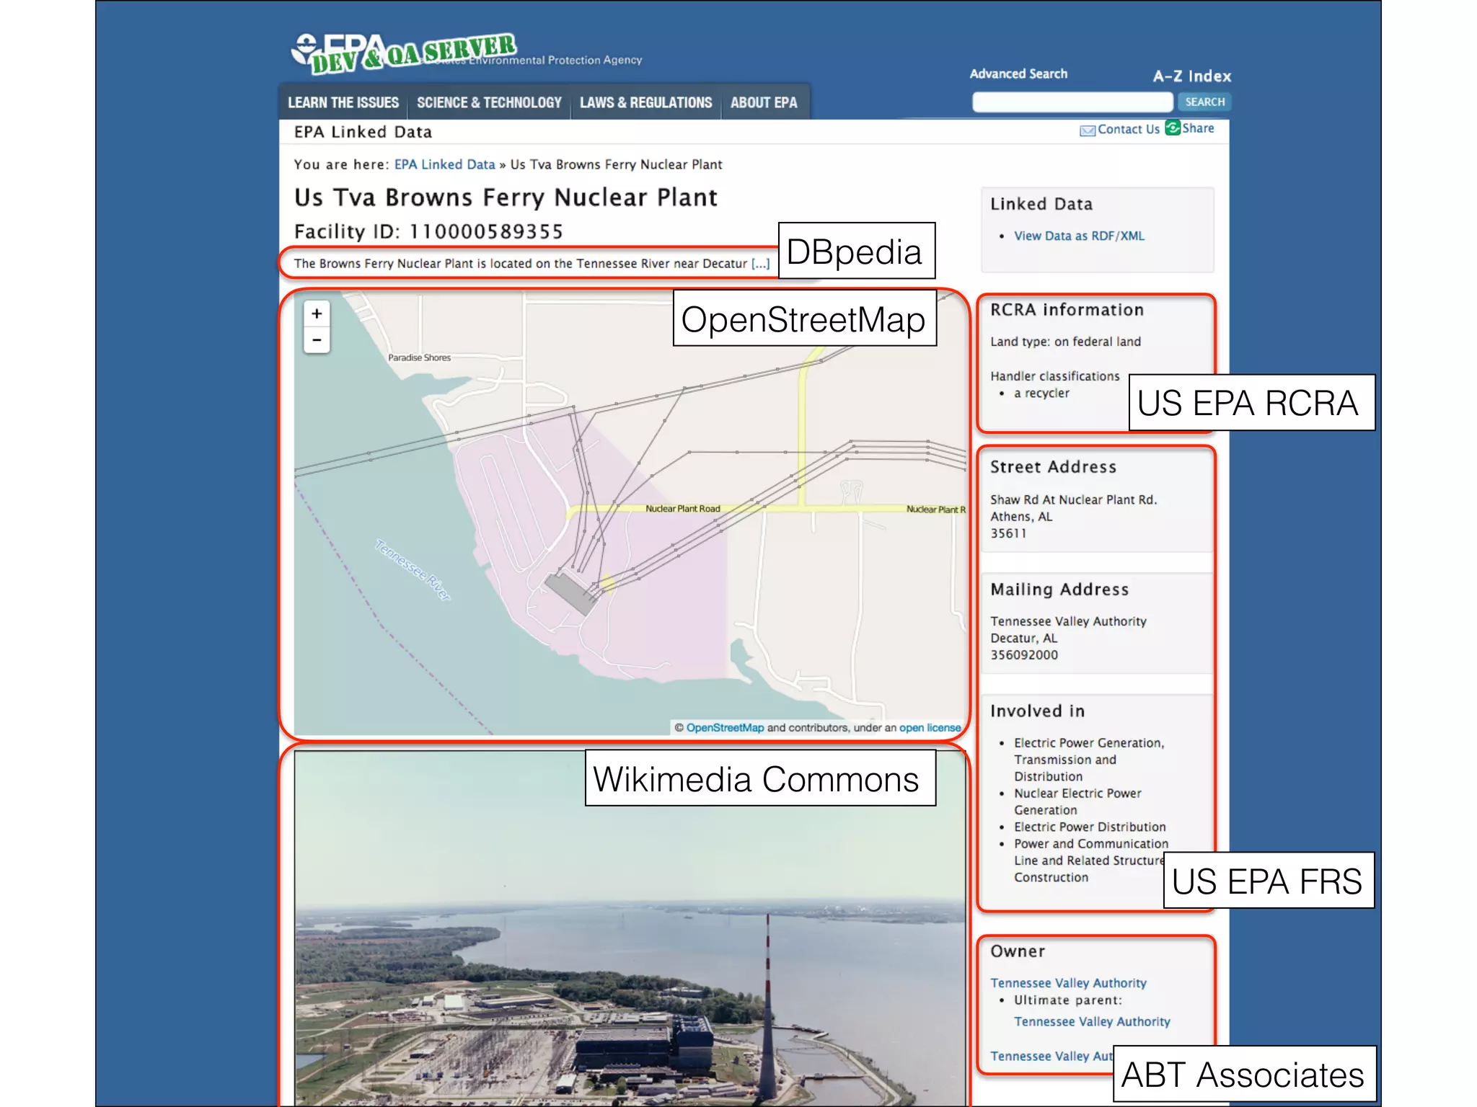
Task: Zoom in on the OpenStreetMap map
Action: [317, 314]
